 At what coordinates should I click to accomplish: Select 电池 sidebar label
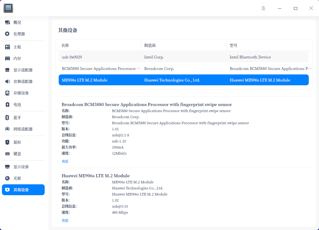[17, 104]
